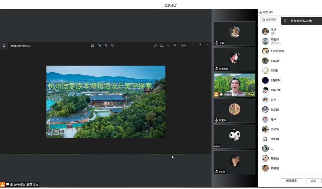This screenshot has width=322, height=189.
Task: Zoom in with the plus magnifier
Action: (x=175, y=46)
